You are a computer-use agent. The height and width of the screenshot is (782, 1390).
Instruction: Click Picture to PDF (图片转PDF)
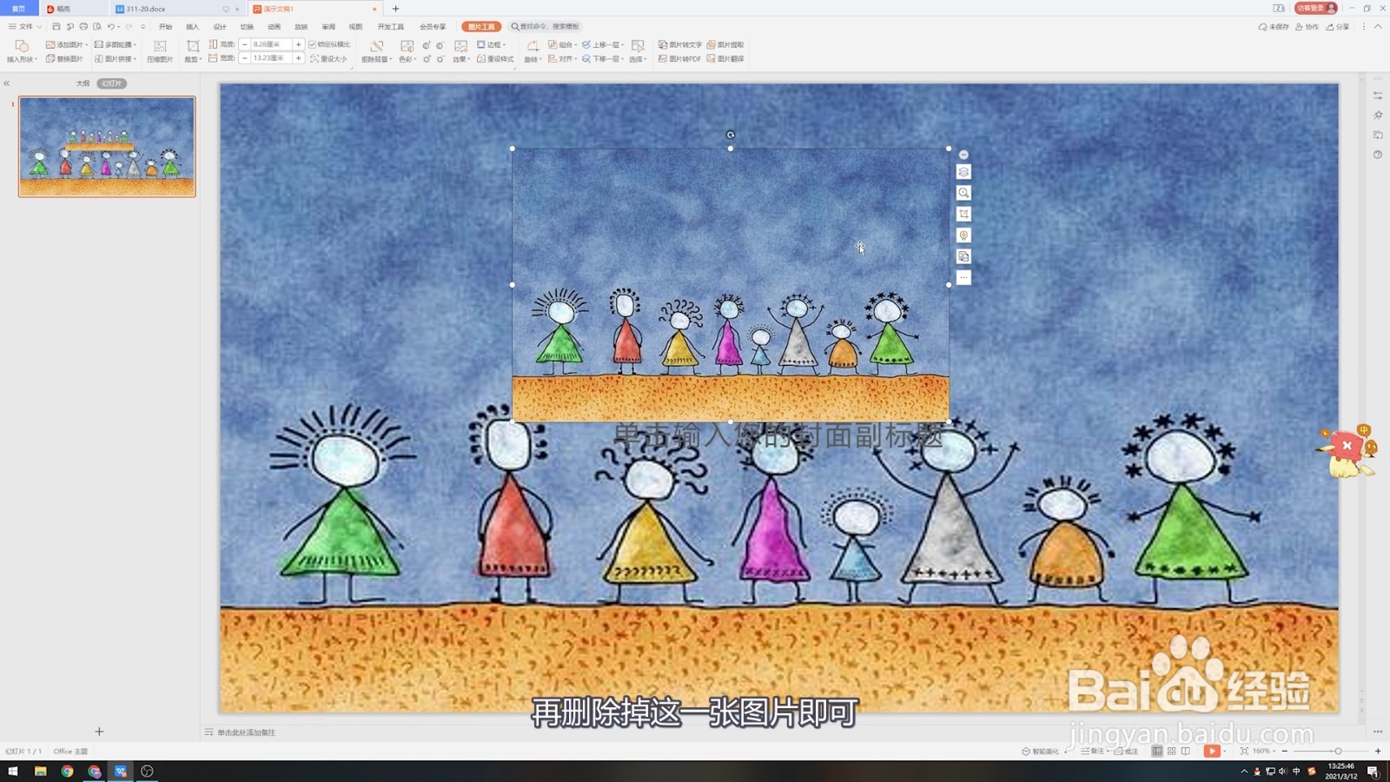click(679, 59)
